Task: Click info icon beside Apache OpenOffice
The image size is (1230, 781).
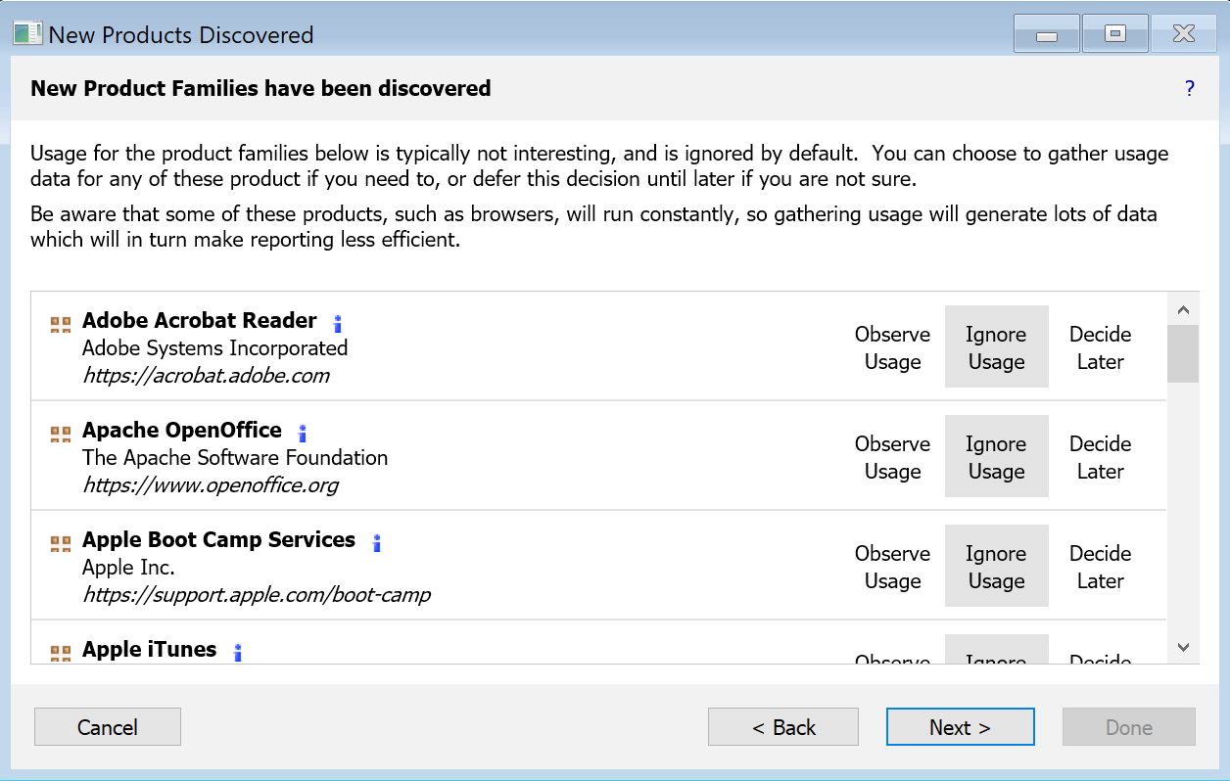Action: tap(303, 433)
